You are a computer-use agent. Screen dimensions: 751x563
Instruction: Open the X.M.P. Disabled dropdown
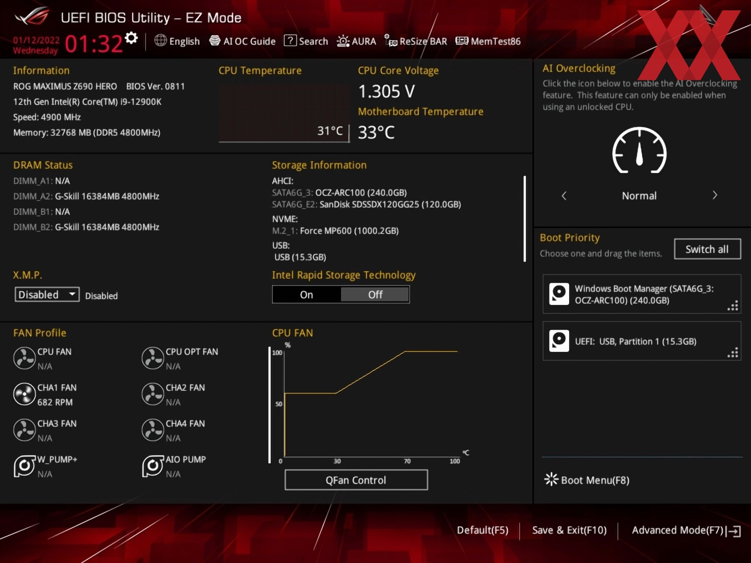[x=47, y=294]
